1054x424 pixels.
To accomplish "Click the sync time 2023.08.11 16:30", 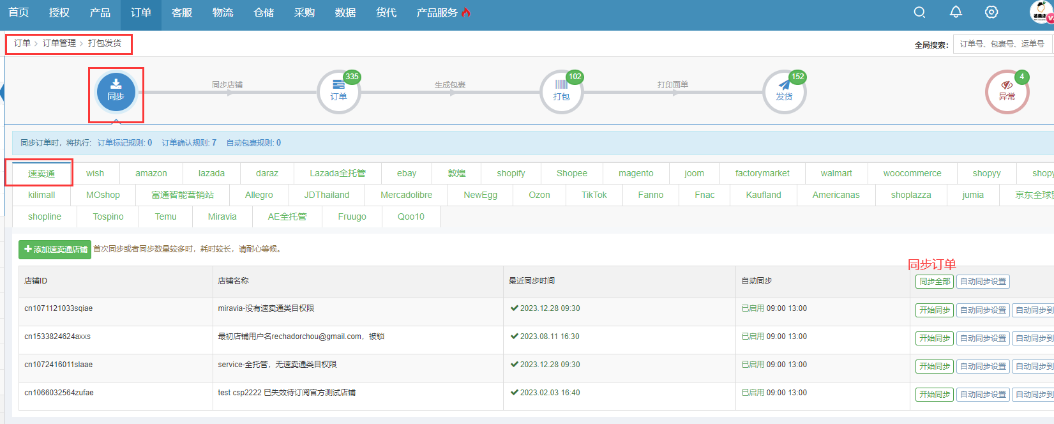I will point(550,337).
